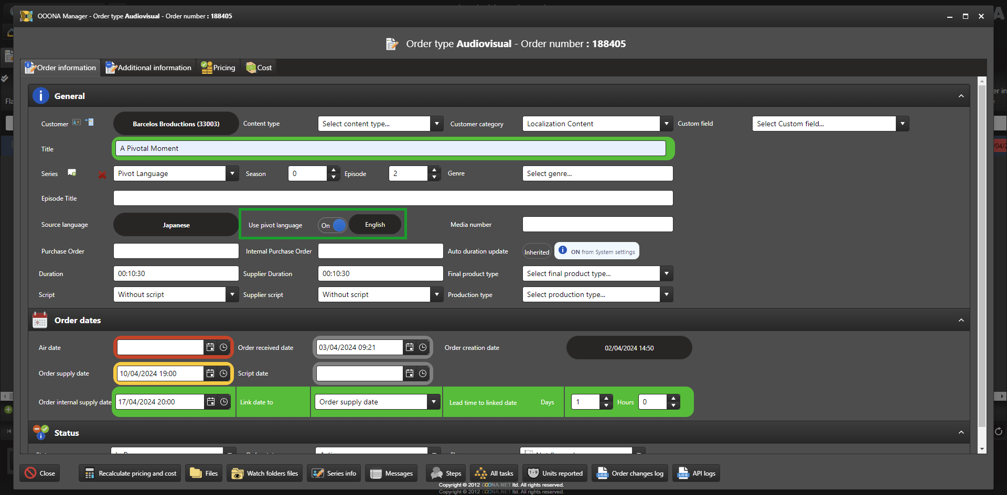Open the Content type dropdown
Screen dimensions: 1007x495
tap(436, 124)
